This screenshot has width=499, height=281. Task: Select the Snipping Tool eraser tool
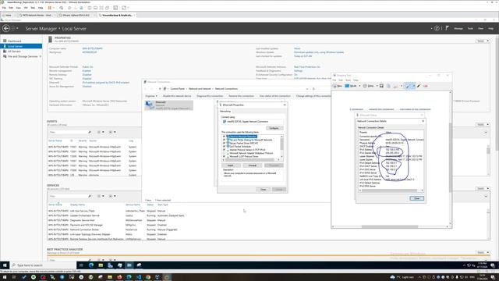pyautogui.click(x=426, y=86)
